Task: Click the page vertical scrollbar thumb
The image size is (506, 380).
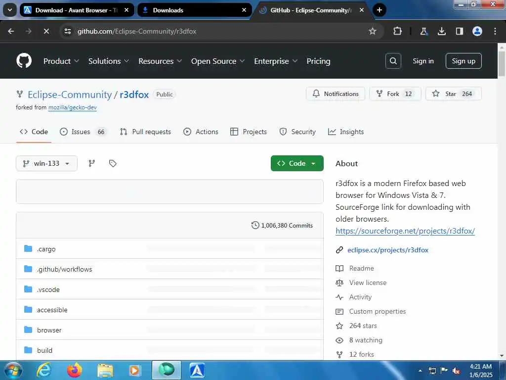Action: [502, 64]
